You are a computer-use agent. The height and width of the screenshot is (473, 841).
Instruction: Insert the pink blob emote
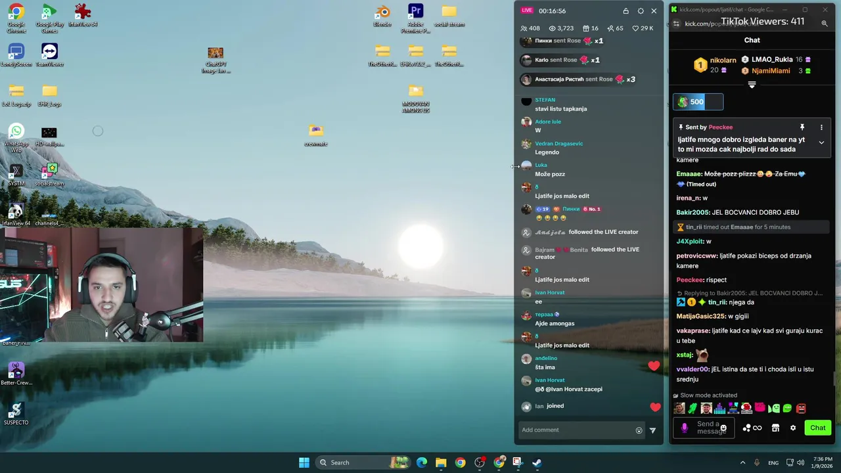(x=760, y=408)
